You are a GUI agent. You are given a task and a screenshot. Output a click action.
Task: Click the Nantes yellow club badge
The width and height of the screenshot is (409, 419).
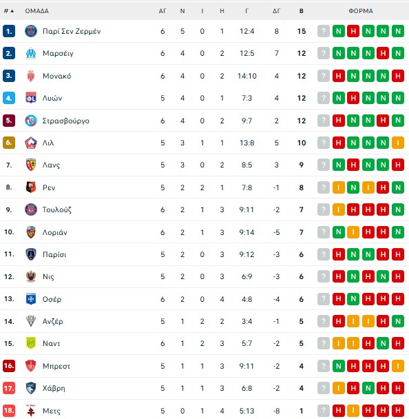coord(31,343)
